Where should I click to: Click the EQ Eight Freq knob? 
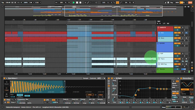[x=114, y=83]
